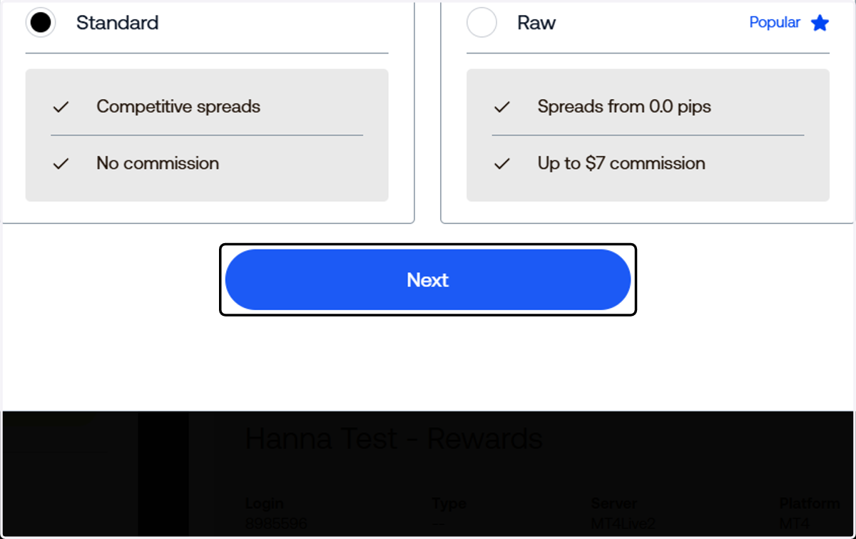Click the Popular badge text

point(775,22)
